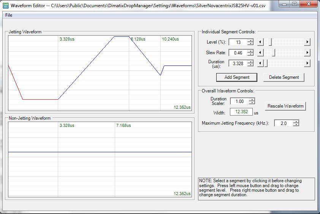Decrease Duration Scaler with down arrow
This screenshot has height=214, width=320.
(252, 103)
